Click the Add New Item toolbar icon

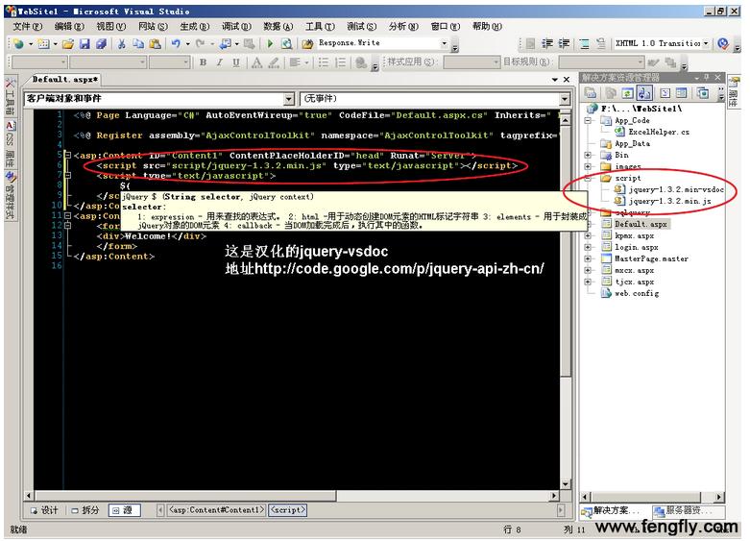point(43,44)
